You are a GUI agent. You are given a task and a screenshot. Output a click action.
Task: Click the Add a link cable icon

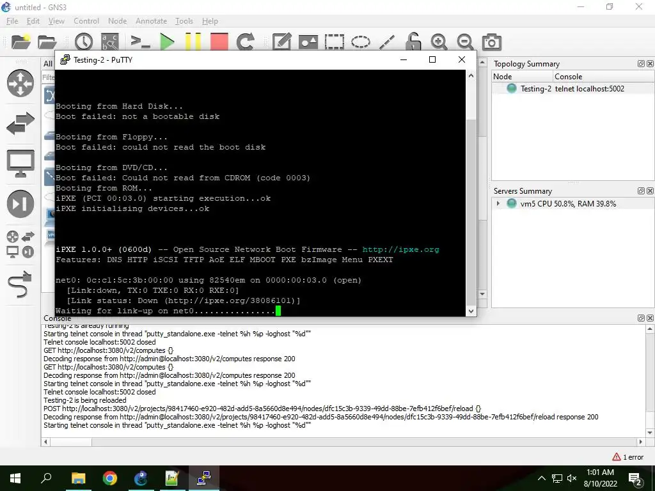coord(20,284)
